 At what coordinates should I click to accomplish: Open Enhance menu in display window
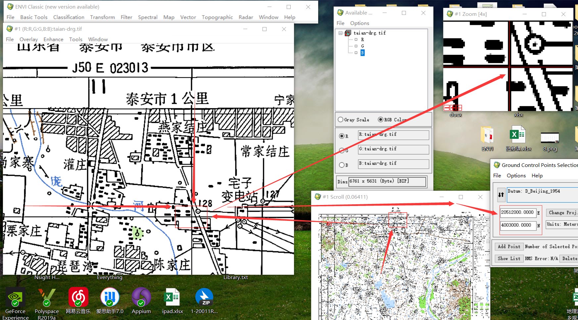pos(53,39)
